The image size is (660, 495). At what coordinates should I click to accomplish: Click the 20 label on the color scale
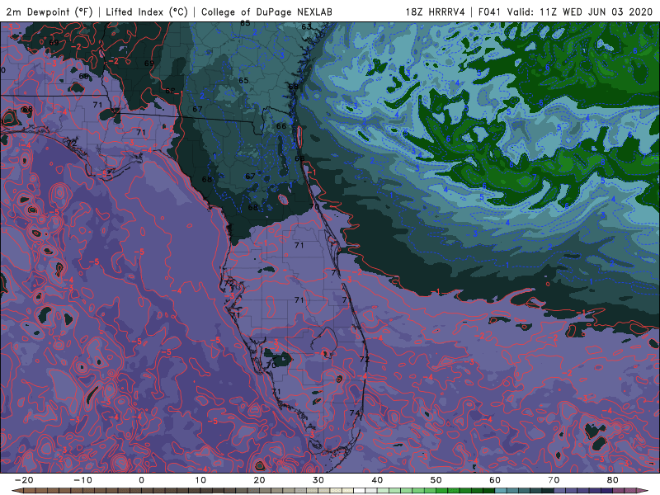(259, 480)
